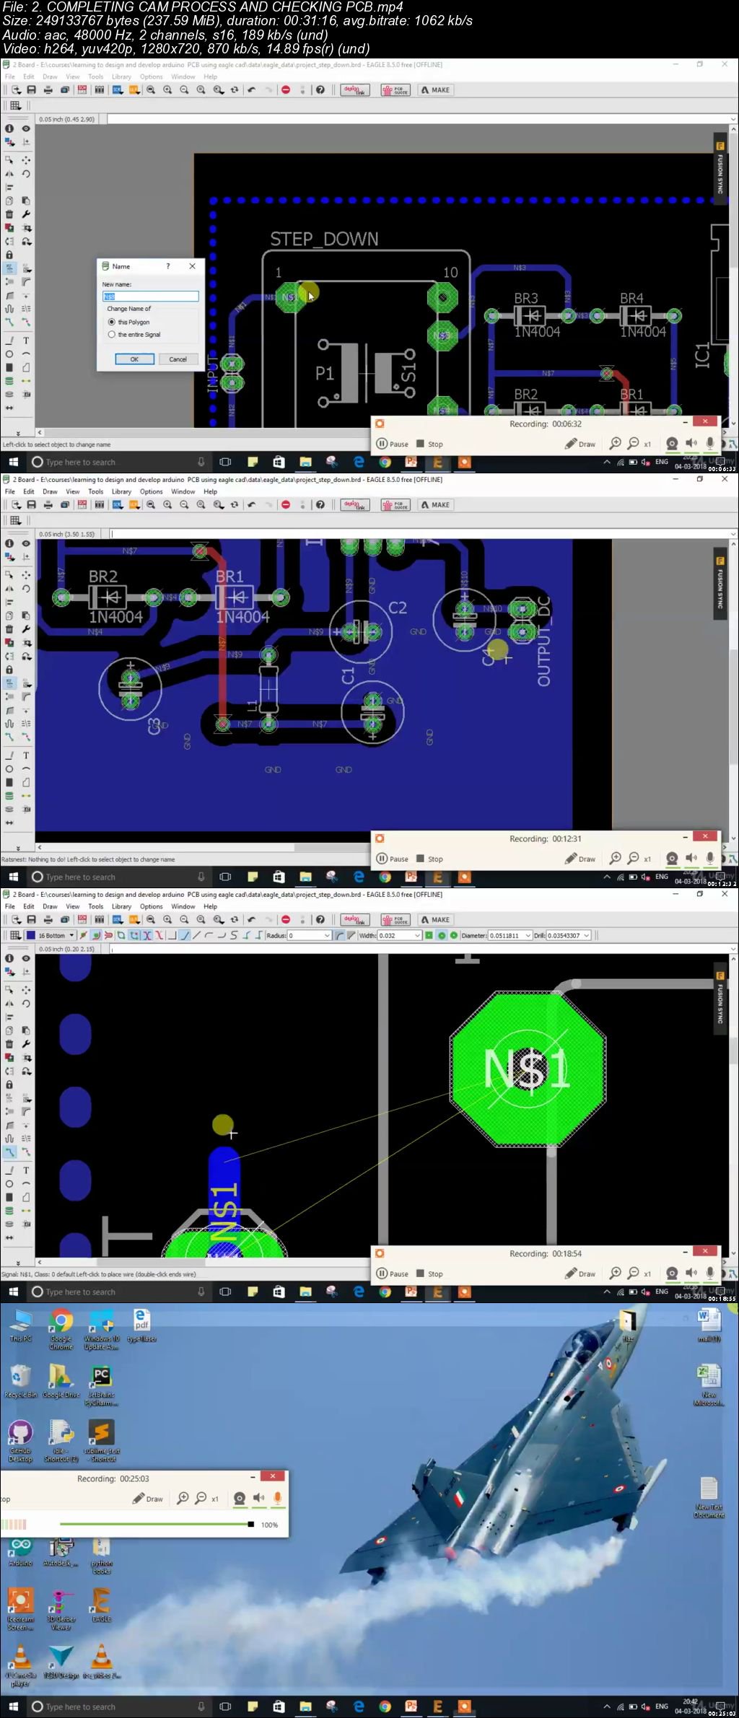Confirm rename with OK in Name dialog
This screenshot has width=739, height=1718.
134,359
